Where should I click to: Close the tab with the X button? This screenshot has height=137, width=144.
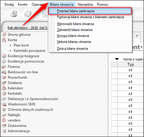(137, 36)
